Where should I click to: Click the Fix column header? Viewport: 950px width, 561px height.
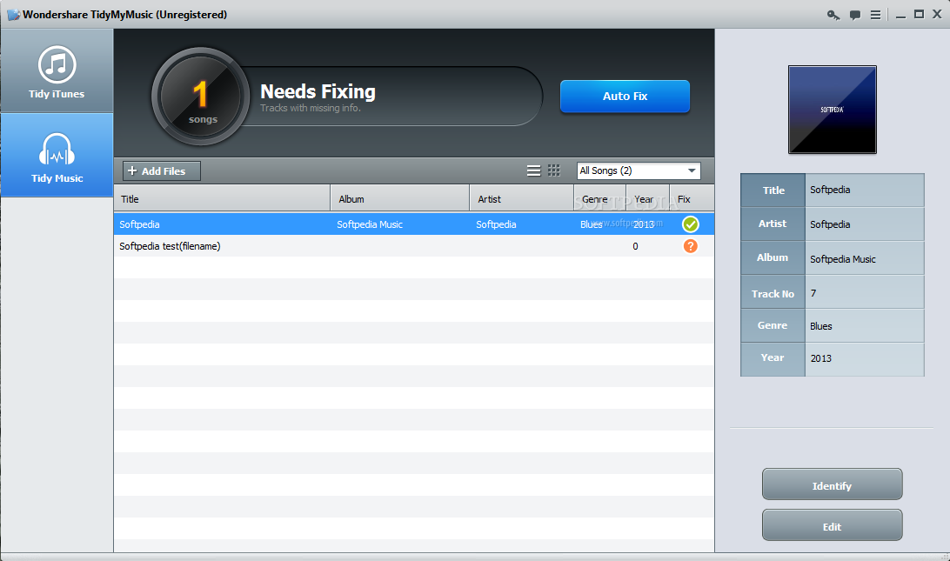click(x=692, y=198)
